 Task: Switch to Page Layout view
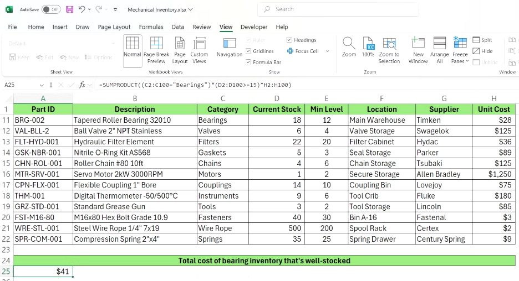[180, 51]
